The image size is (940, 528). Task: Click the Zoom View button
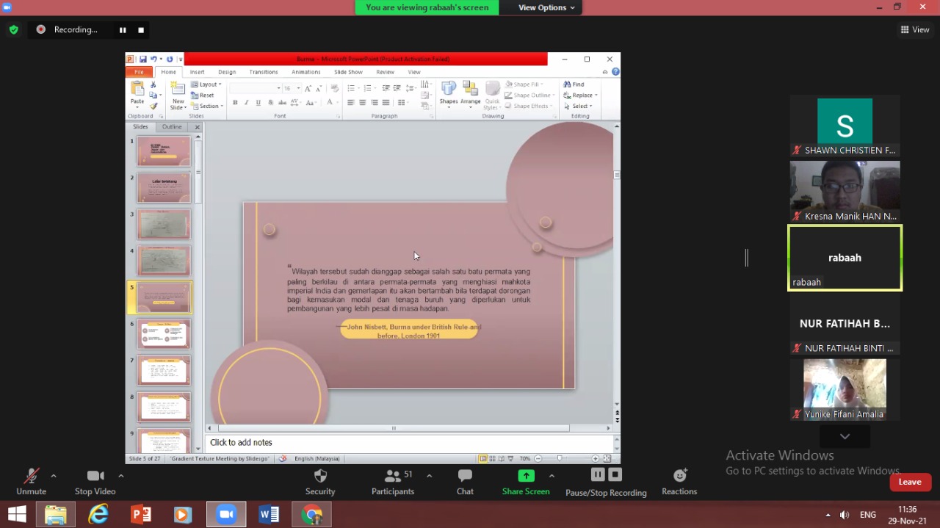(915, 29)
